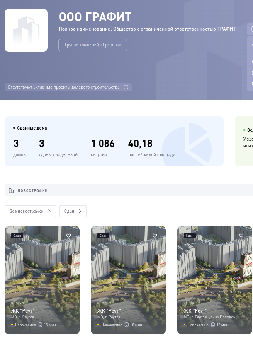This screenshot has width=253, height=344.
Task: Click the Сдан badge on the ID 37989 card
Action: pyautogui.click(x=103, y=236)
